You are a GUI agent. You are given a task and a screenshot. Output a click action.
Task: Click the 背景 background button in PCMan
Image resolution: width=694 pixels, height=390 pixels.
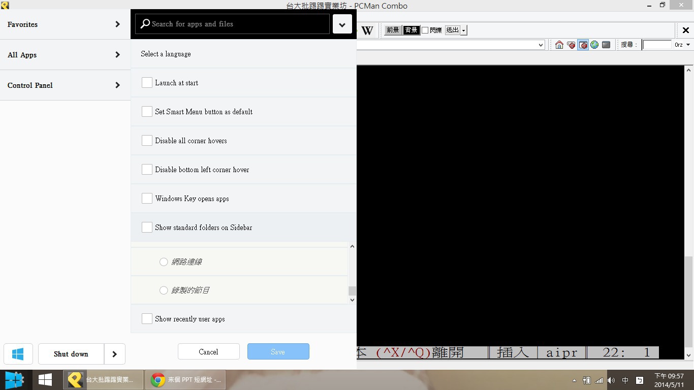click(x=411, y=30)
